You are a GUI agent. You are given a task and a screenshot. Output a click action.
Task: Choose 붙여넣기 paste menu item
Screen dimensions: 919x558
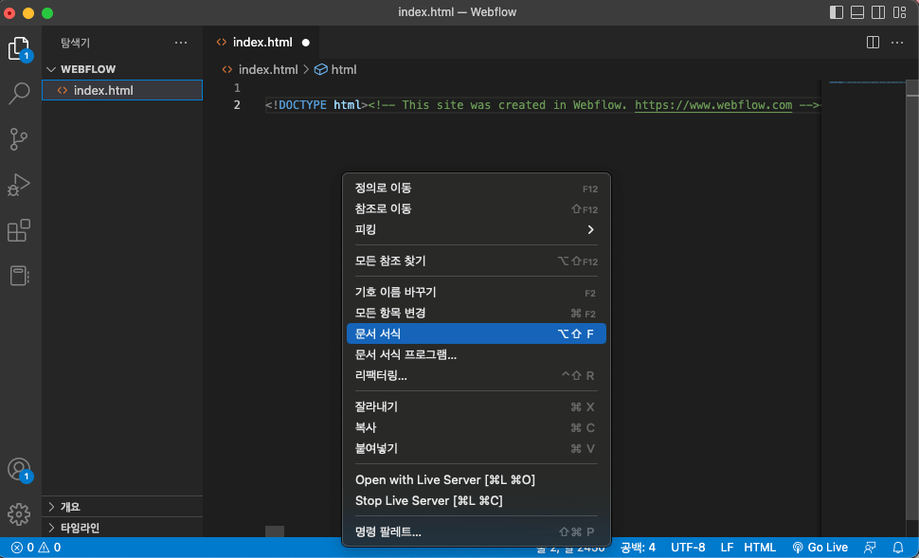click(476, 448)
